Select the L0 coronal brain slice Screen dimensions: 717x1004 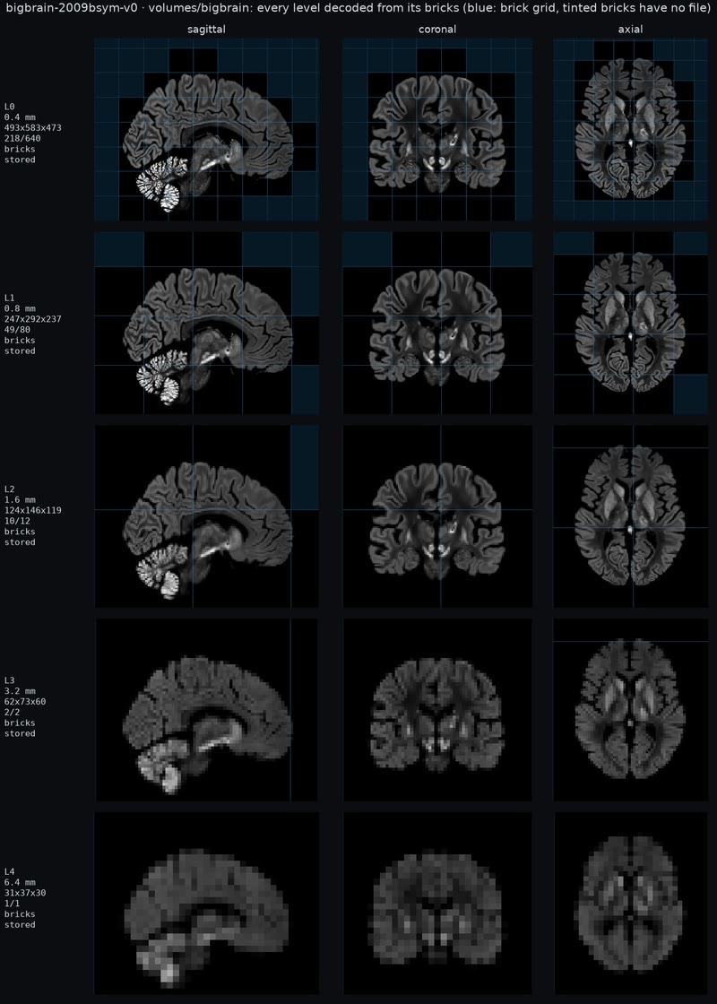click(x=437, y=129)
